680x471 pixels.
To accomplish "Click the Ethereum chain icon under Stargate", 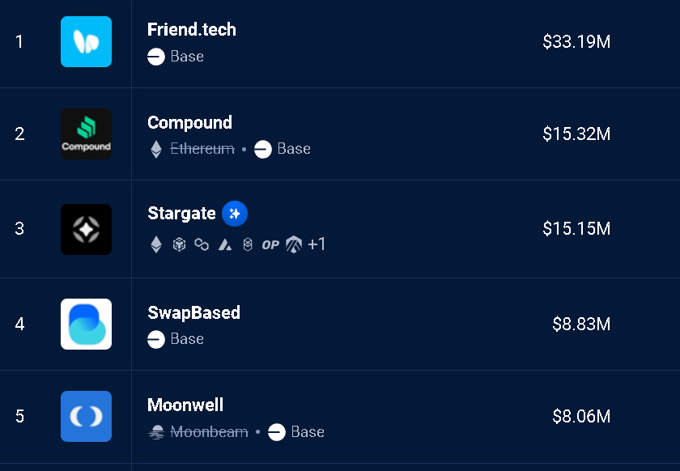I will pos(156,244).
